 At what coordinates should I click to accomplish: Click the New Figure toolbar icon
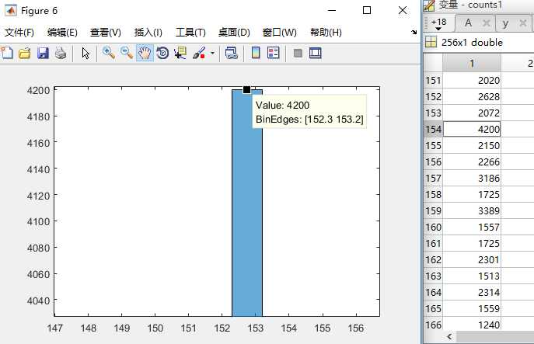7,53
